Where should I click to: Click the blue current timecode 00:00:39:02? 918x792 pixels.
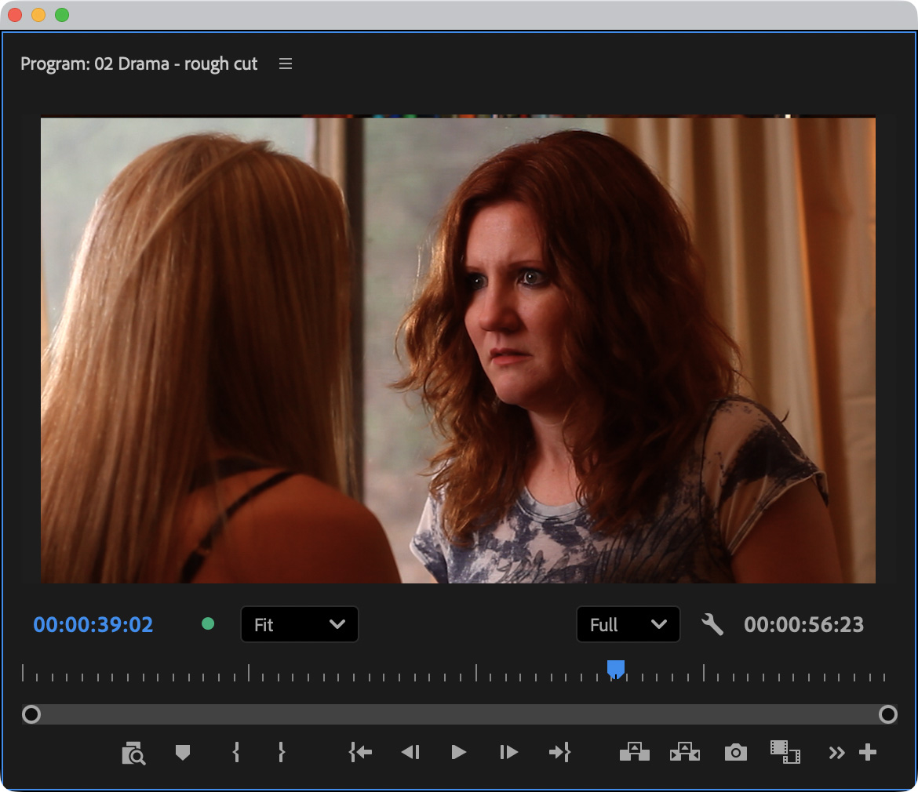click(x=93, y=625)
